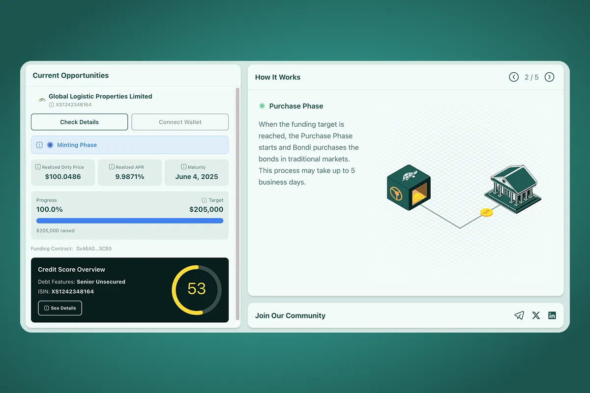Image resolution: width=590 pixels, height=393 pixels.
Task: Open See Details in Credit Score Overview
Action: (x=60, y=308)
